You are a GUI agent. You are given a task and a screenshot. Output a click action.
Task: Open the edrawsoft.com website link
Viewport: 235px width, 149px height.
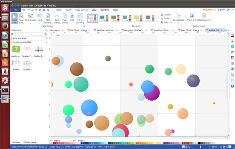(x=25, y=147)
